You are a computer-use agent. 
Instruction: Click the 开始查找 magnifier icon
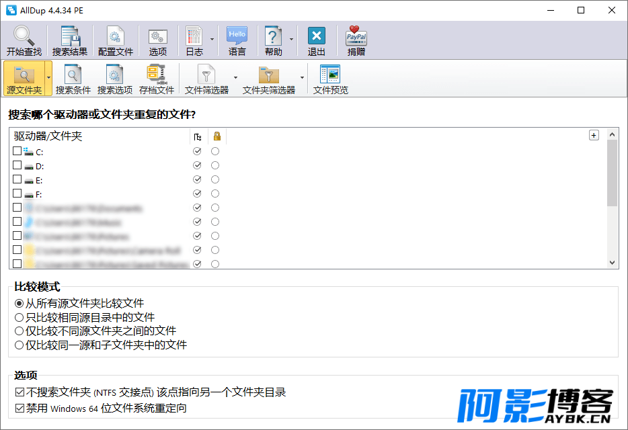point(24,36)
